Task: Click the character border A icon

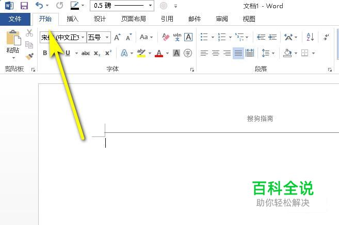Action: [188, 37]
